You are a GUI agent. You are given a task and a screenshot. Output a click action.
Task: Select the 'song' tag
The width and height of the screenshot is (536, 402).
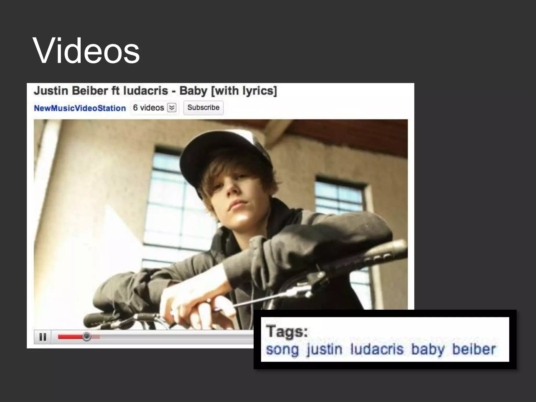click(282, 349)
